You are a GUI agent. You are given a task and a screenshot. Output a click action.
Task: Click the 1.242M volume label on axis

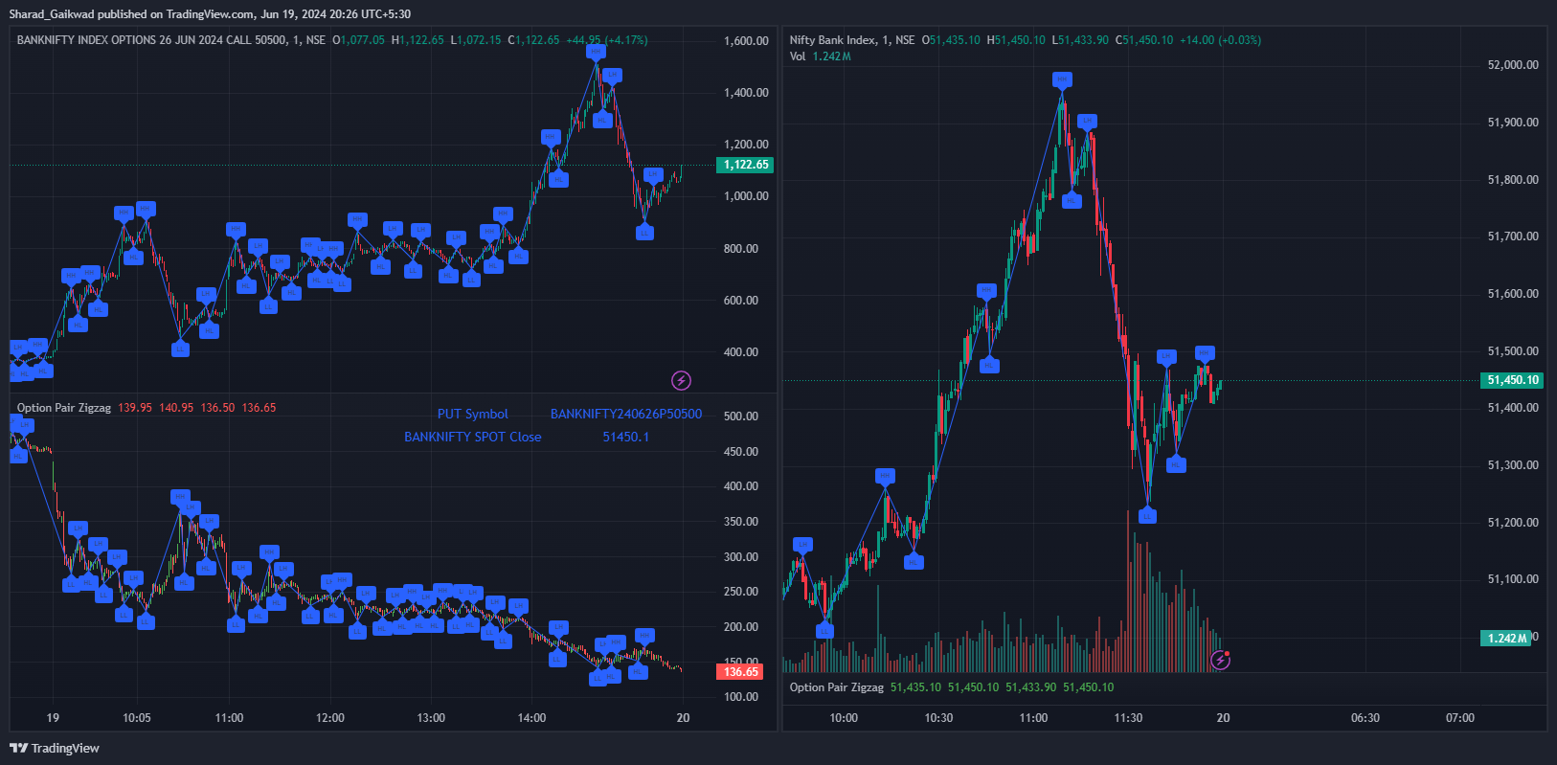coord(1505,638)
